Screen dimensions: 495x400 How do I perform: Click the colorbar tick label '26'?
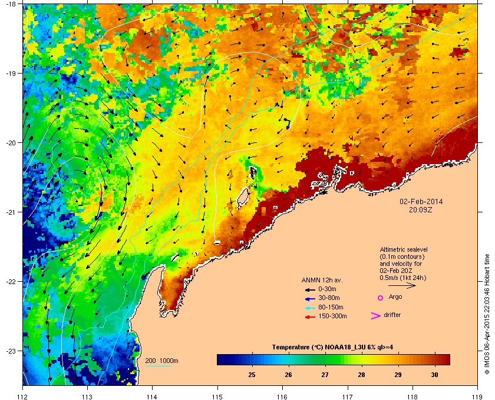[288, 375]
